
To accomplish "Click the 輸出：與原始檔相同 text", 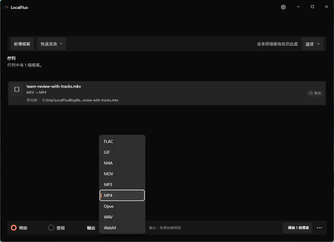I will point(165,228).
